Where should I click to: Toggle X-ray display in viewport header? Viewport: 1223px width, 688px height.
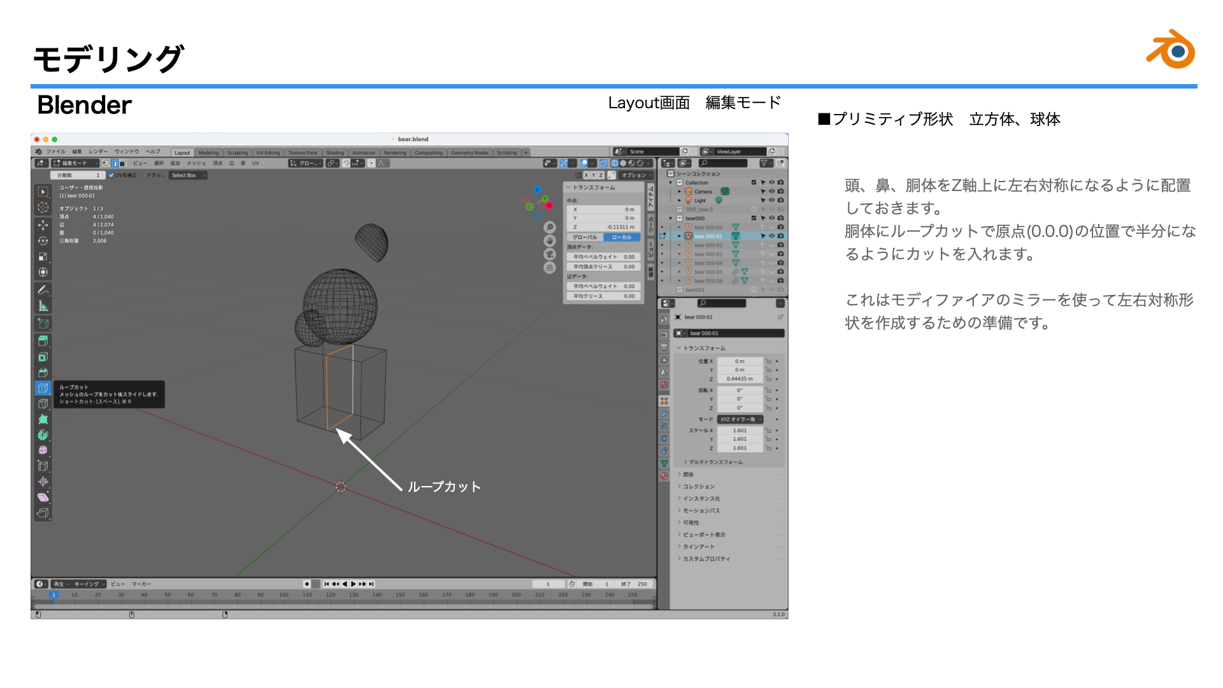click(x=603, y=163)
